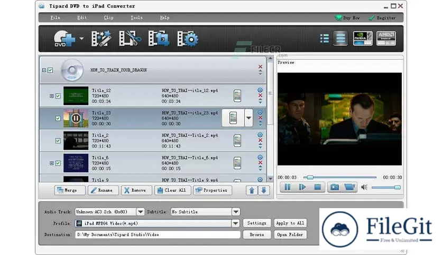Step to next frame in preview
The width and height of the screenshot is (442, 255).
(x=302, y=187)
